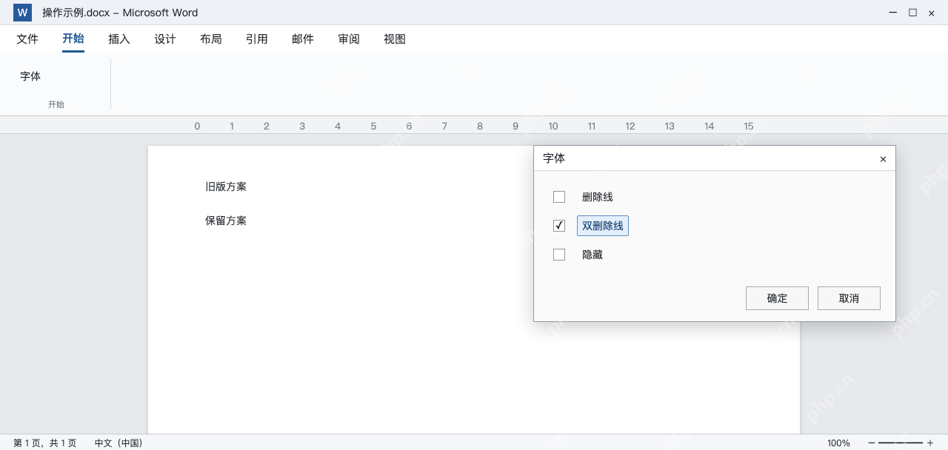The width and height of the screenshot is (948, 450).
Task: Click the 100% zoom level indicator
Action: click(x=838, y=443)
